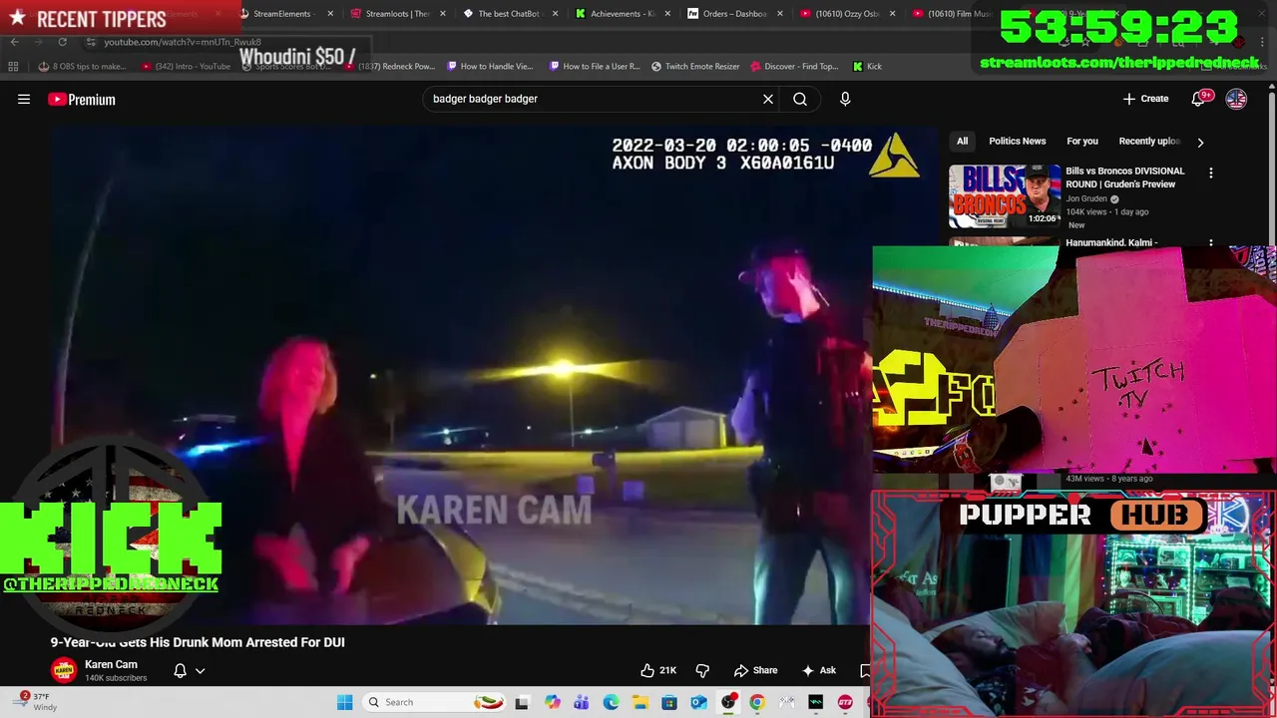Open more options for the Bills vs Broncos video

1211,173
